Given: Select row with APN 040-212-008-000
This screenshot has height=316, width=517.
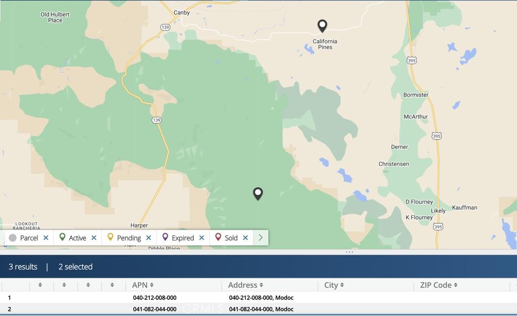Looking at the screenshot, I should click(154, 298).
